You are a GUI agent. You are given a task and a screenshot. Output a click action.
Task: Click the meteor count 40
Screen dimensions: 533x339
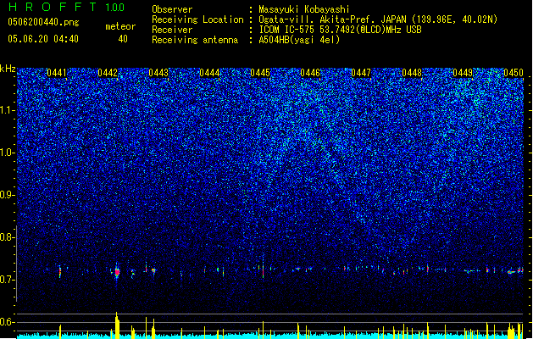[123, 39]
